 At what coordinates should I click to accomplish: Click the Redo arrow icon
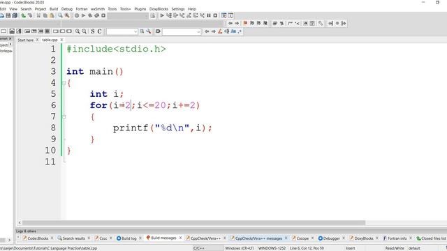coord(30,15)
